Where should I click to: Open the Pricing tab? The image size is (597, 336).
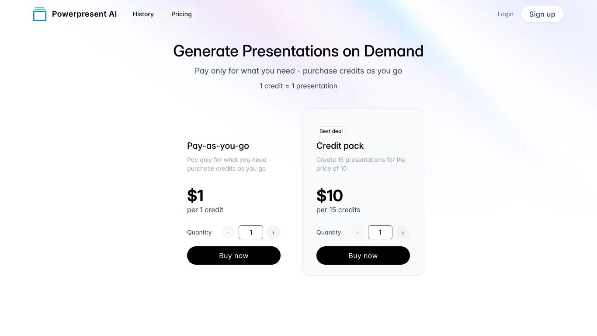181,14
